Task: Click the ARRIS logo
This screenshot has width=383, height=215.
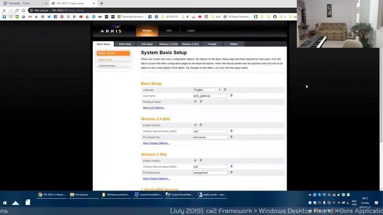Action: (x=111, y=29)
